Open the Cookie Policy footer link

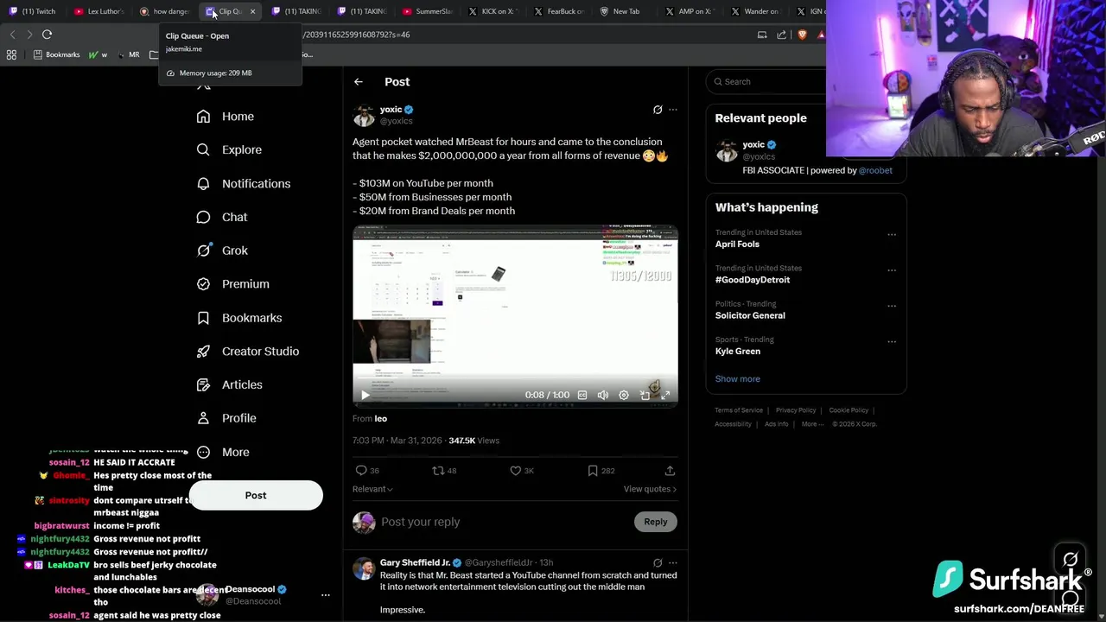pyautogui.click(x=849, y=410)
